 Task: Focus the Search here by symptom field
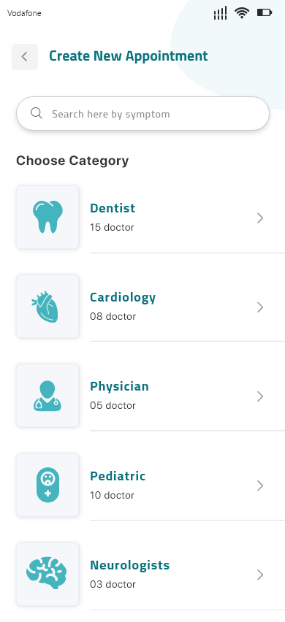[143, 113]
